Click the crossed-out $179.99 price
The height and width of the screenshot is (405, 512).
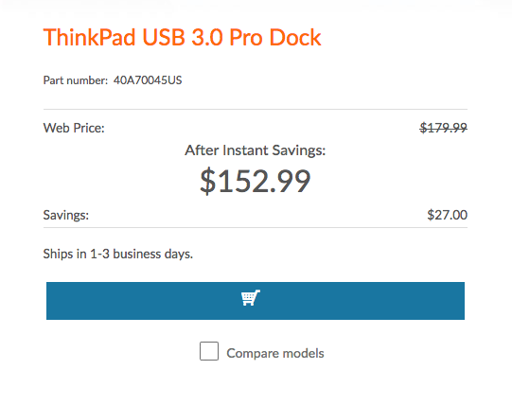coord(444,128)
